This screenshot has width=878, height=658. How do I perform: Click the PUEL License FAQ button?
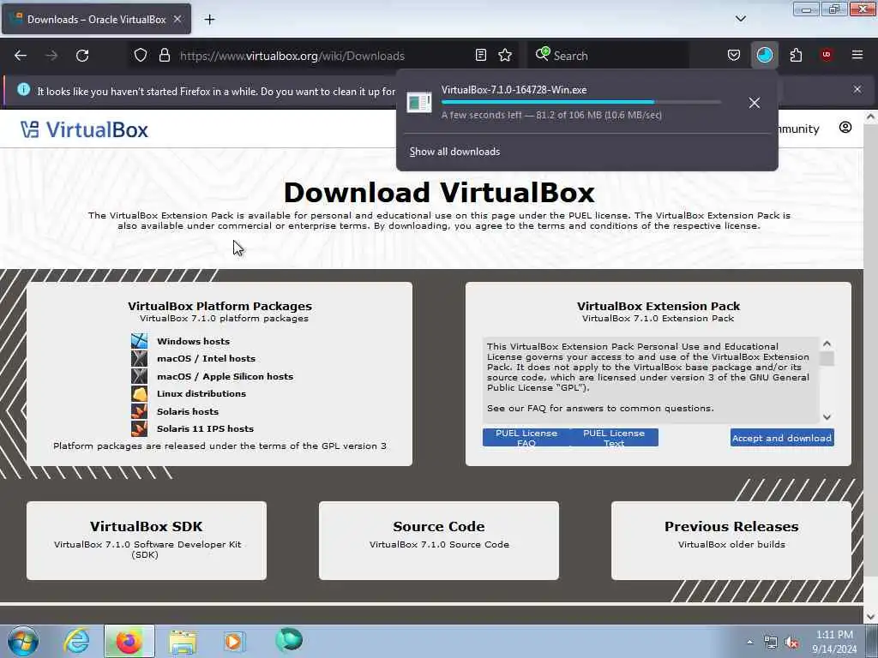click(526, 438)
